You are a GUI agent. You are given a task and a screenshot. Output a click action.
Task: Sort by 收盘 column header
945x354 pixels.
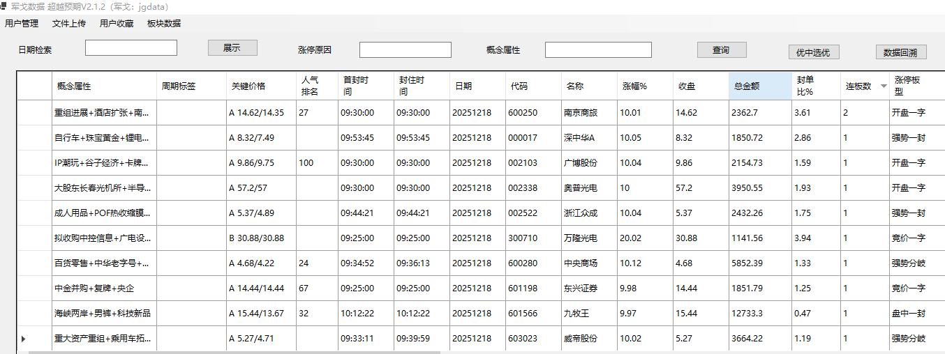[701, 86]
